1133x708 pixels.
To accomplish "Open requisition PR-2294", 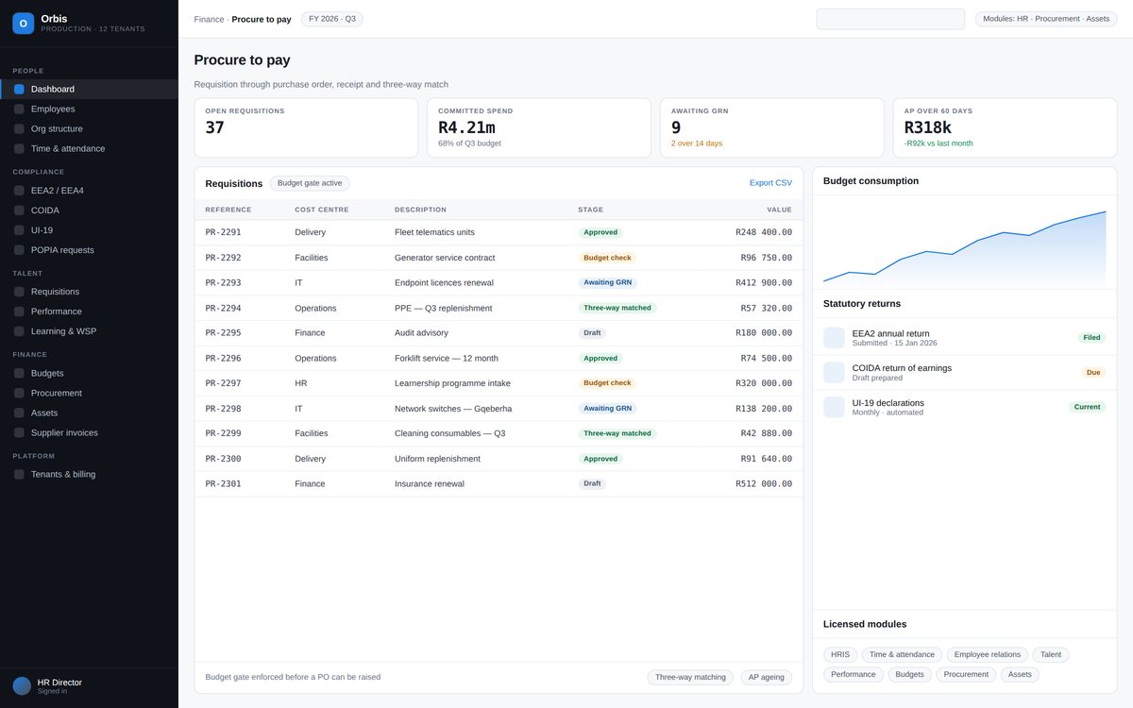I will (x=499, y=308).
